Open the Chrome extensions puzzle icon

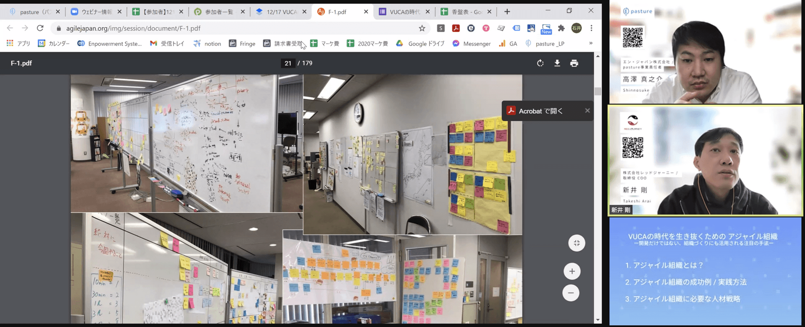point(561,28)
